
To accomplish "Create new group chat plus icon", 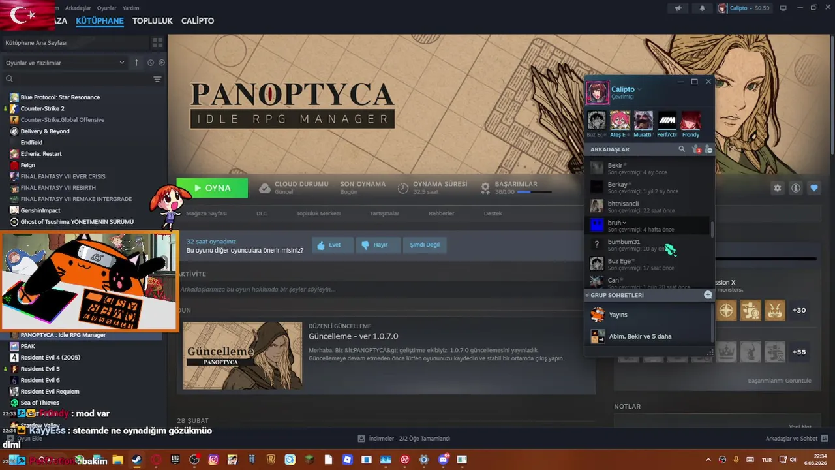I will click(708, 295).
